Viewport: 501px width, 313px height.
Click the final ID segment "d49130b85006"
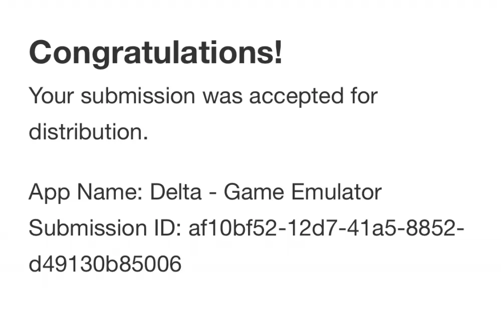tap(105, 264)
